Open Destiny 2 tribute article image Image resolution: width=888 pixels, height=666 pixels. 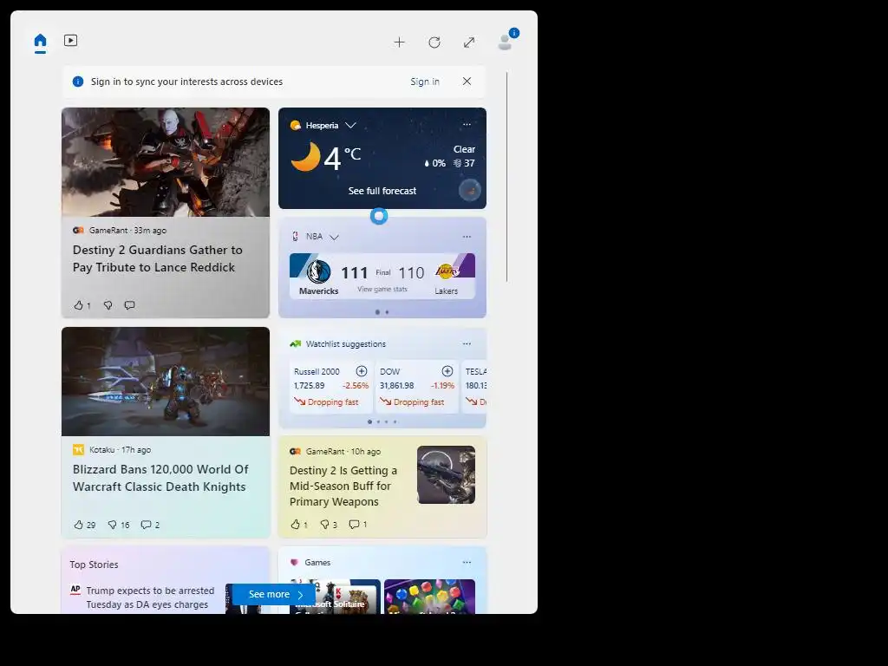pyautogui.click(x=166, y=162)
